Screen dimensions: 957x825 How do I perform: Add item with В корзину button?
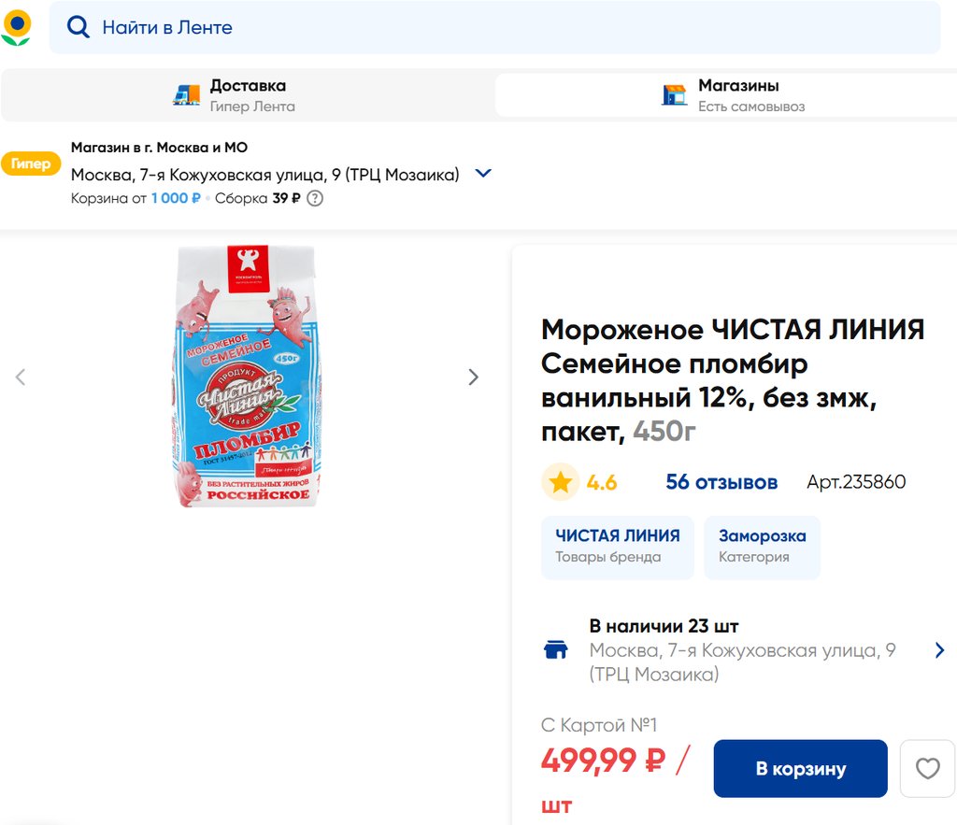pos(800,769)
